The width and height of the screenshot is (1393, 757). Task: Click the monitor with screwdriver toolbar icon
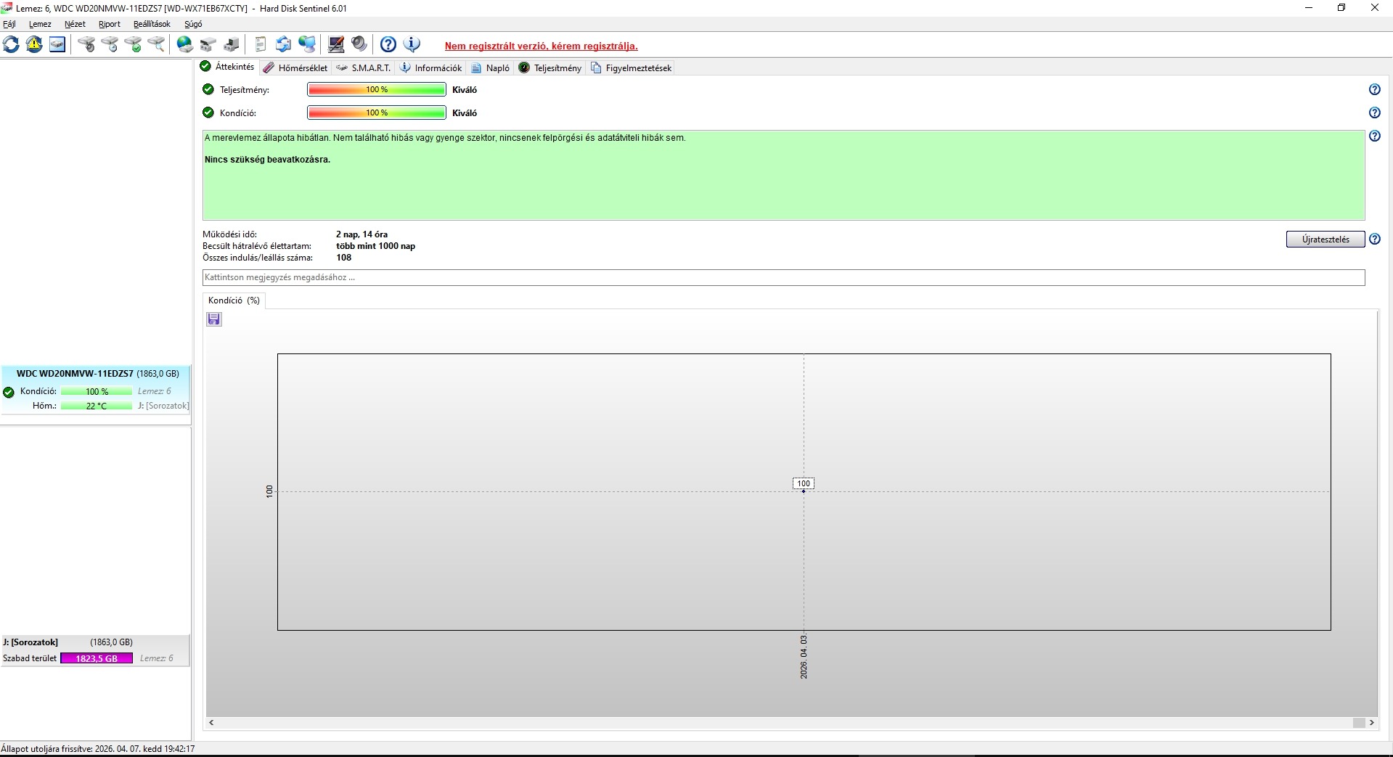(x=336, y=45)
